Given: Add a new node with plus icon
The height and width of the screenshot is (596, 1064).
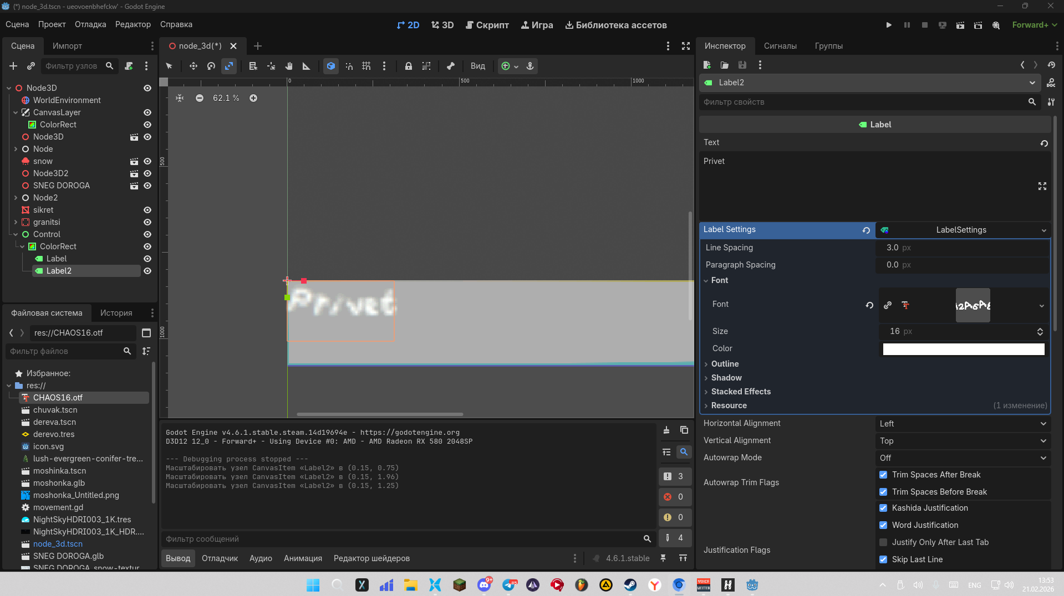Looking at the screenshot, I should [13, 66].
